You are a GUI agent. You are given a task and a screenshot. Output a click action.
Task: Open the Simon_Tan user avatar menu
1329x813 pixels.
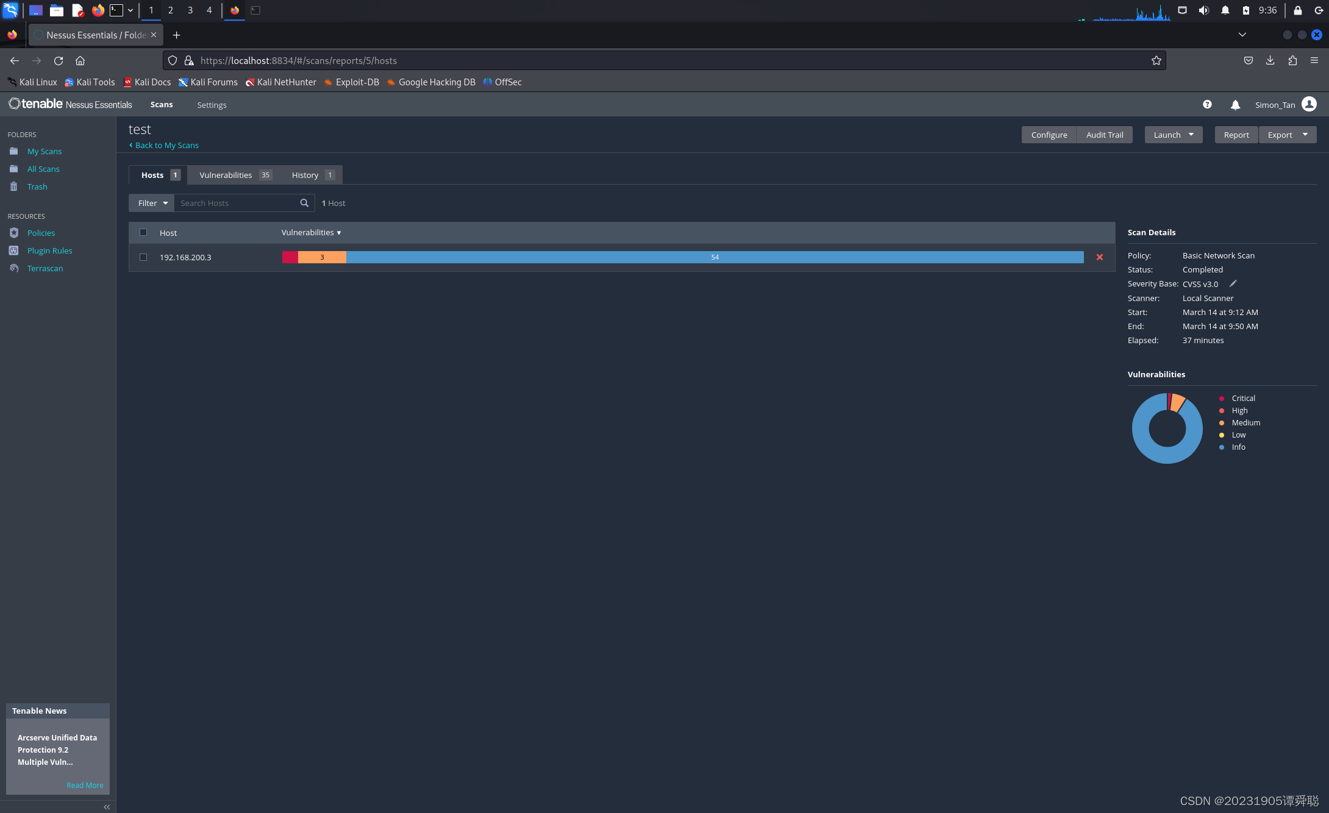(x=1309, y=104)
